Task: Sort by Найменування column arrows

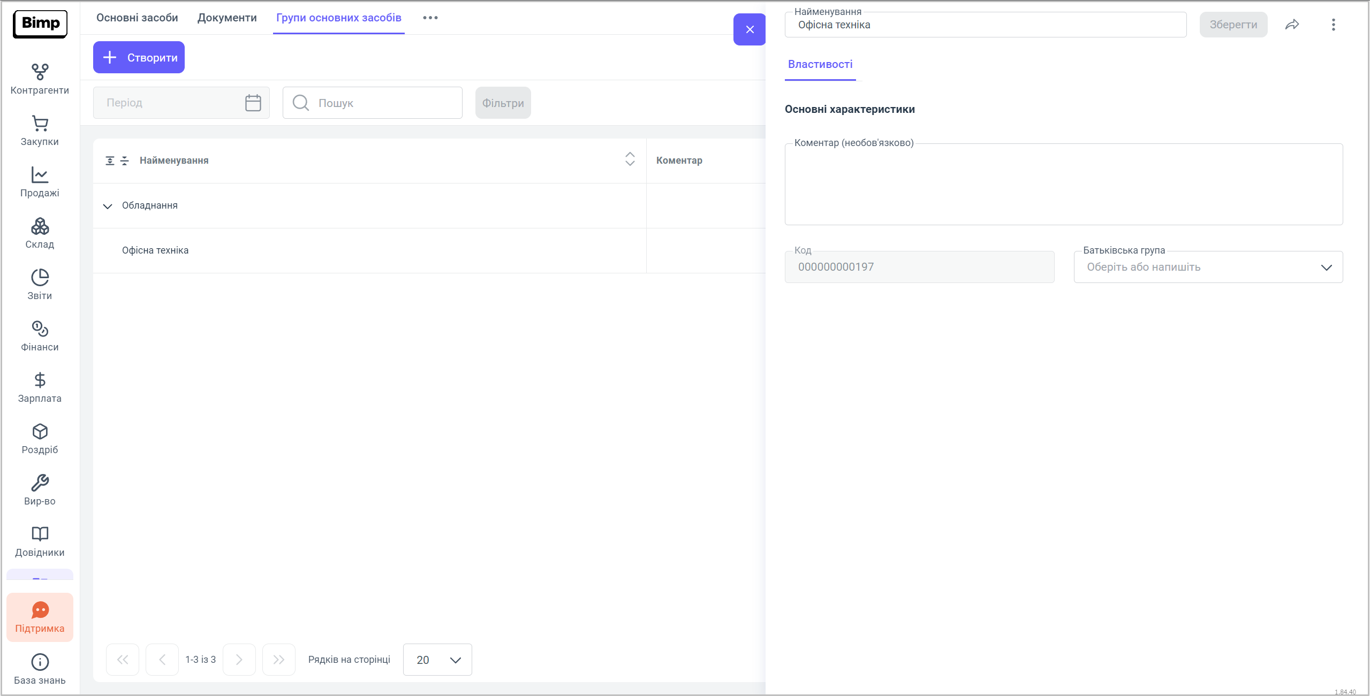Action: pos(630,159)
